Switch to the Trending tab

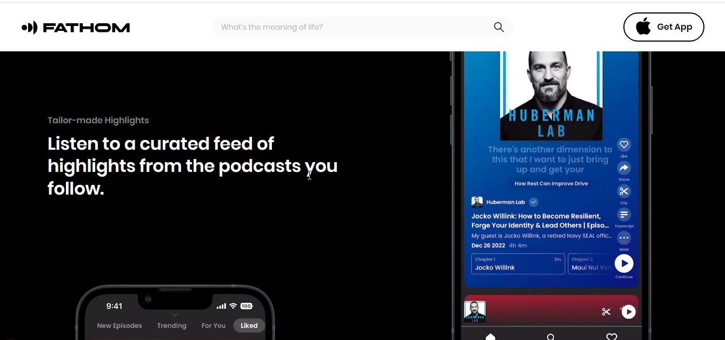[x=171, y=325]
